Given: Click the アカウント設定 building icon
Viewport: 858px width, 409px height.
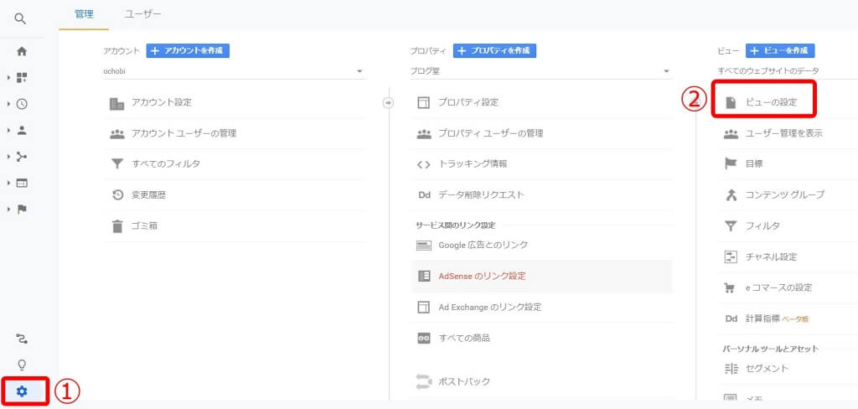Looking at the screenshot, I should [x=117, y=103].
